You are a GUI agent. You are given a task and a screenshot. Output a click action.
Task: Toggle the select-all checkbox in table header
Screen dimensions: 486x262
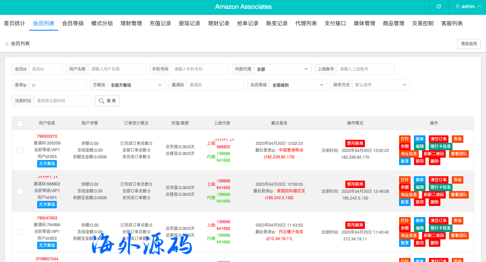click(20, 124)
